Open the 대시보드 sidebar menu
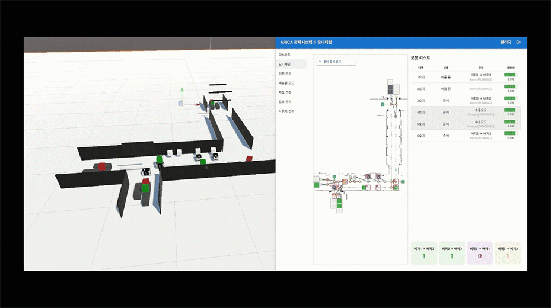This screenshot has height=308, width=551. [285, 54]
